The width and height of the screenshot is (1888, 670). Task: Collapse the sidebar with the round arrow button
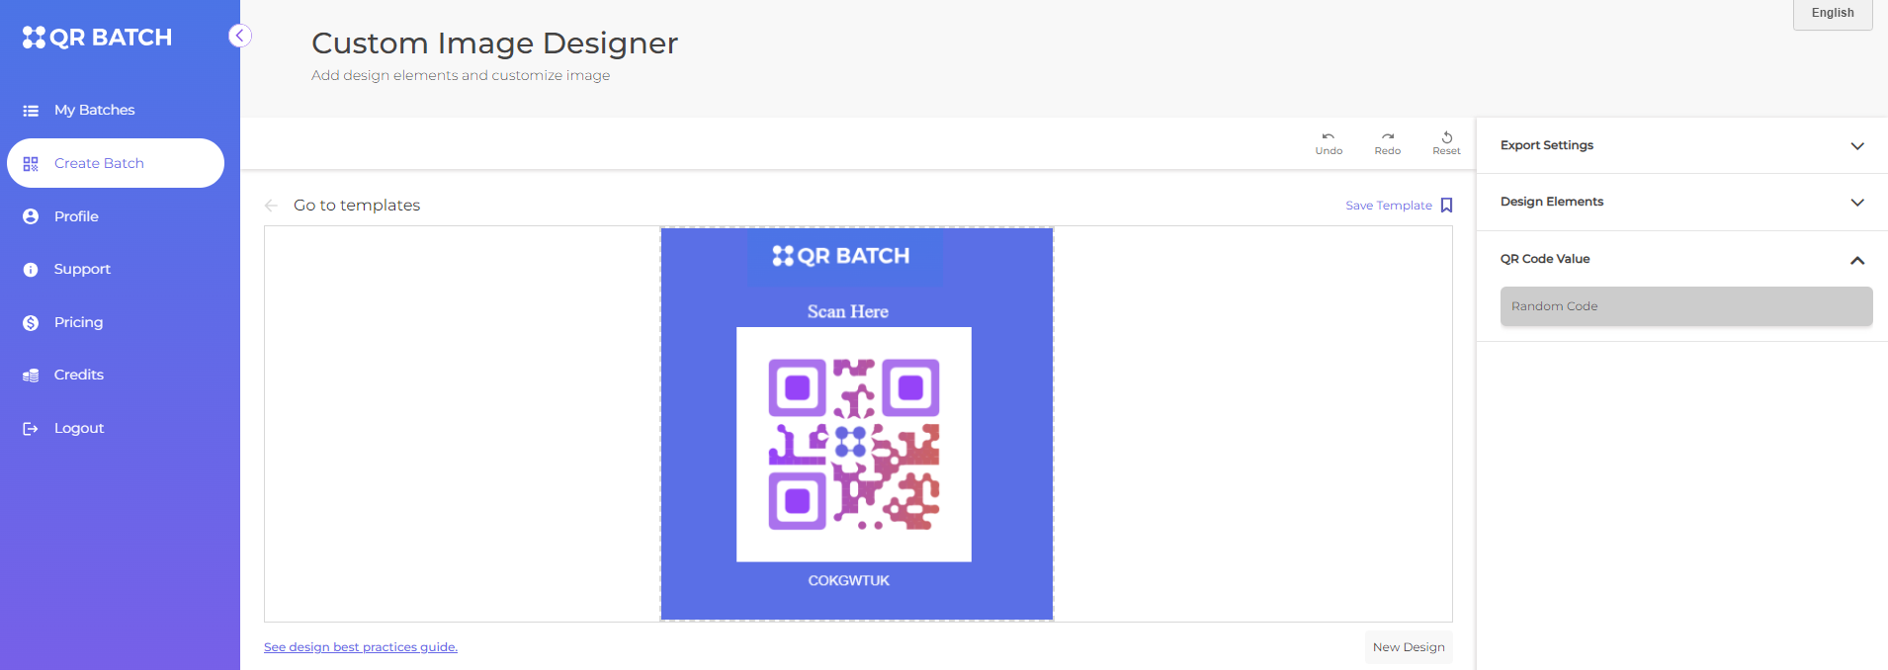tap(239, 36)
